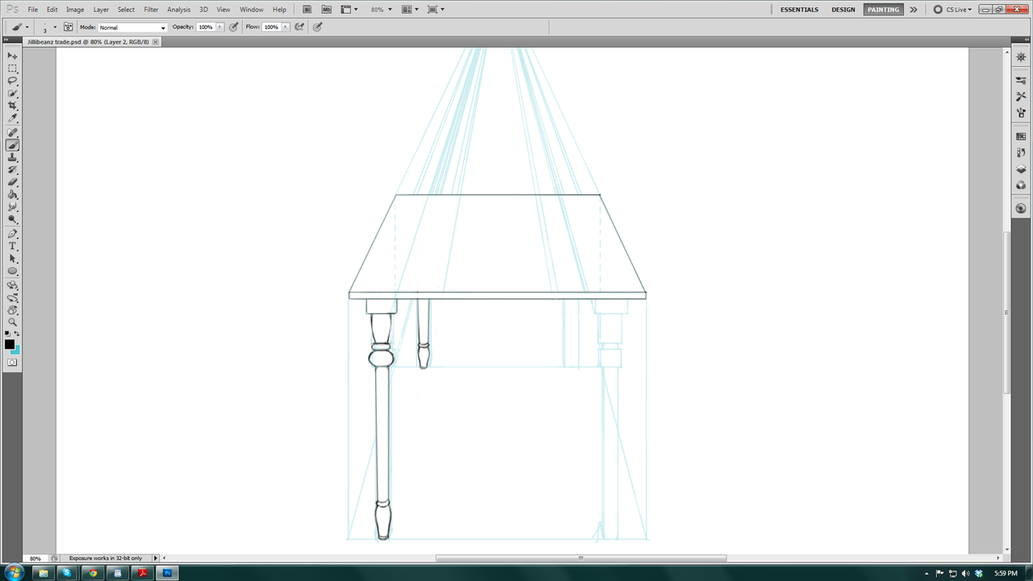Reset default foreground and background colors
This screenshot has height=581, width=1033.
click(7, 334)
